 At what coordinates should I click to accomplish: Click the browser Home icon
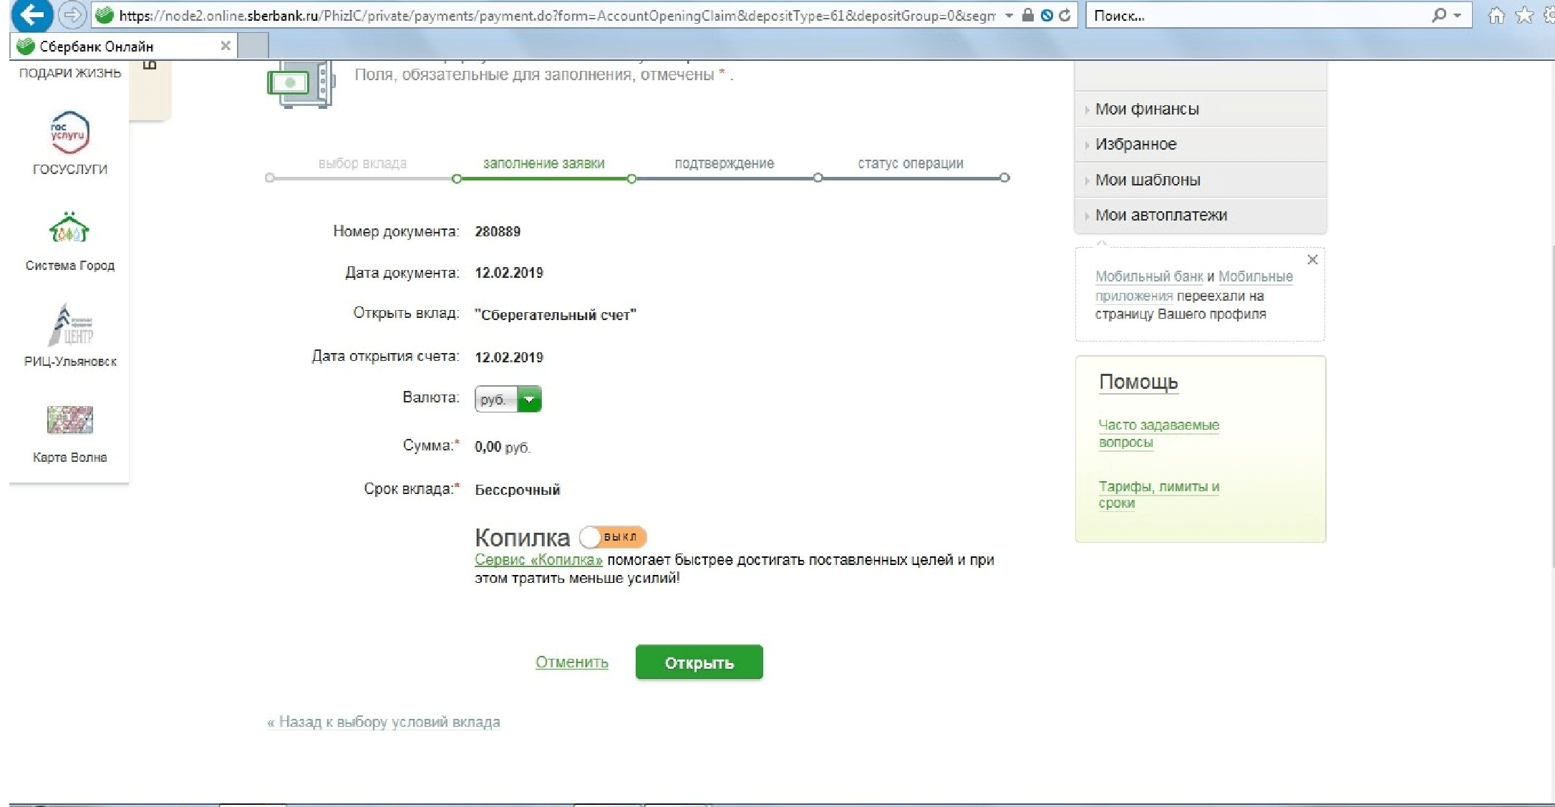click(x=1496, y=15)
